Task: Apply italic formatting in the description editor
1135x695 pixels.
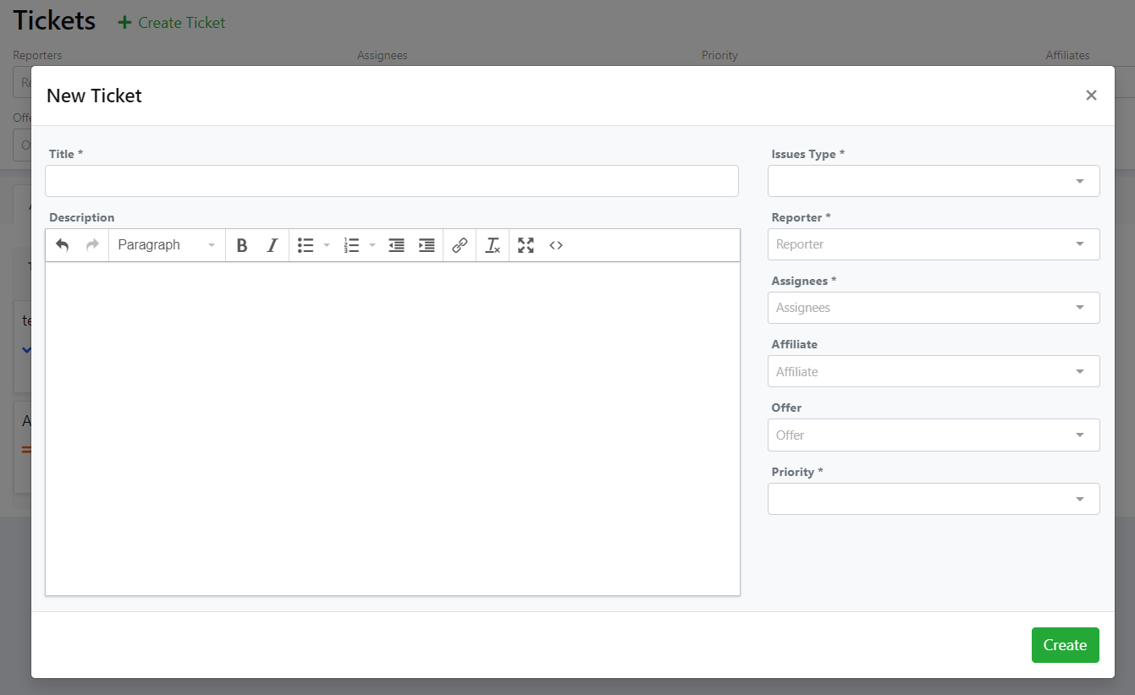Action: [272, 244]
